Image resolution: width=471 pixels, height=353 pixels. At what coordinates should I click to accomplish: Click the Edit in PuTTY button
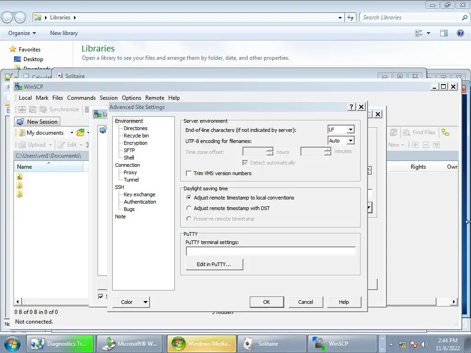[x=214, y=264]
